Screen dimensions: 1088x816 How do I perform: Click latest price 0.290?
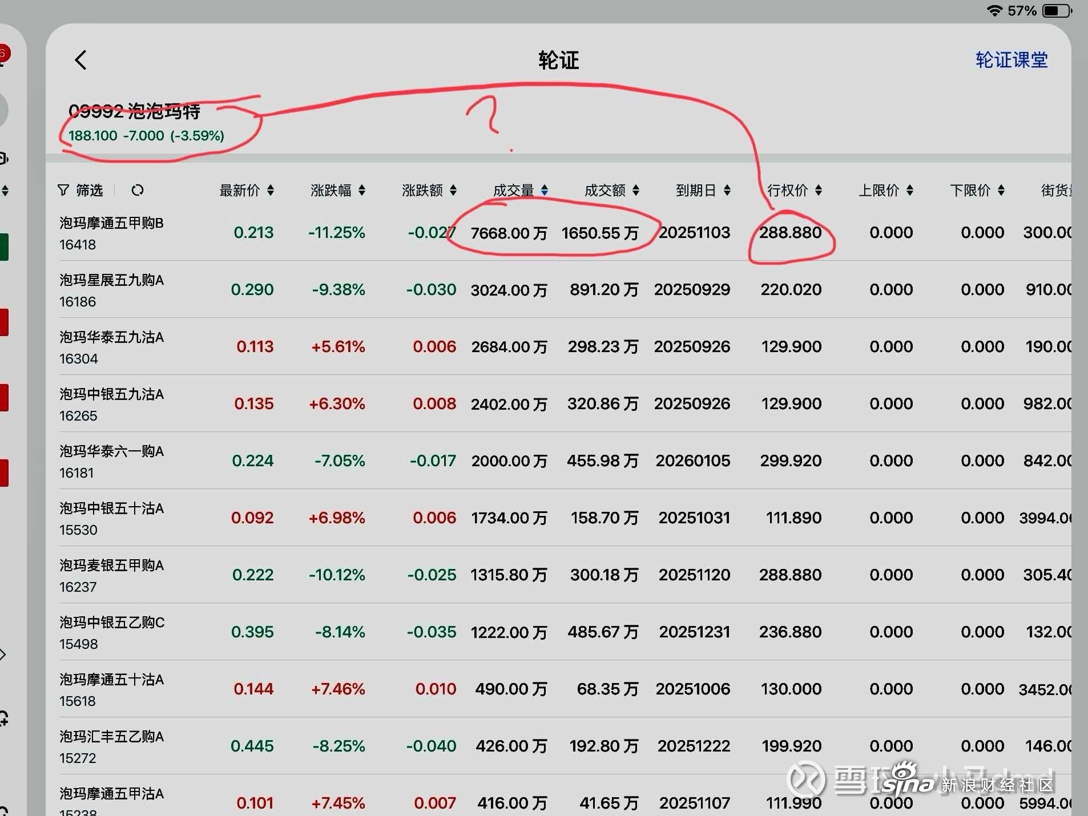tap(252, 290)
